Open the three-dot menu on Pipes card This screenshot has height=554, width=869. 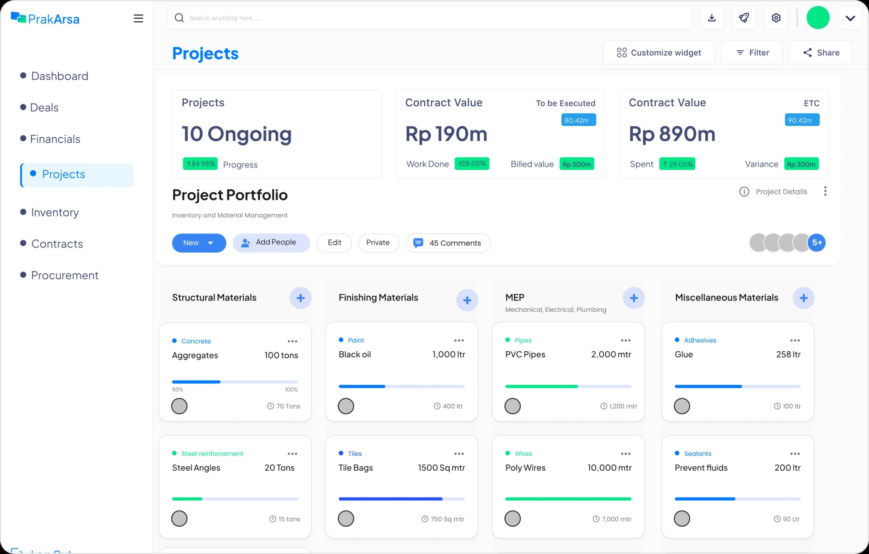625,340
